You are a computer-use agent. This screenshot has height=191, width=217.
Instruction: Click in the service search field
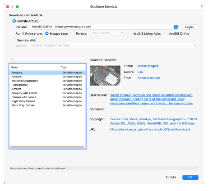[47, 59]
